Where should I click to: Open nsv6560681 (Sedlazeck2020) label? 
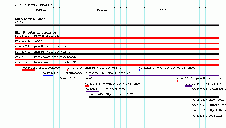[105, 89]
